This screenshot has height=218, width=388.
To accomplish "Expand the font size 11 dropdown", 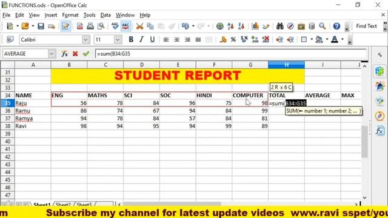I will [118, 39].
